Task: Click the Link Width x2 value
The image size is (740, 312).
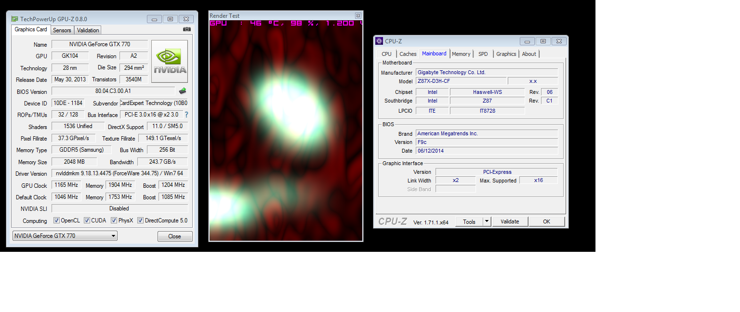Action: pos(455,181)
